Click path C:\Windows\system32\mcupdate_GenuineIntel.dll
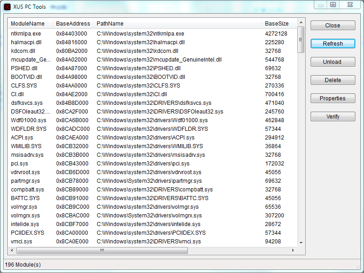Image resolution: width=364 pixels, height=273 pixels. click(x=159, y=60)
